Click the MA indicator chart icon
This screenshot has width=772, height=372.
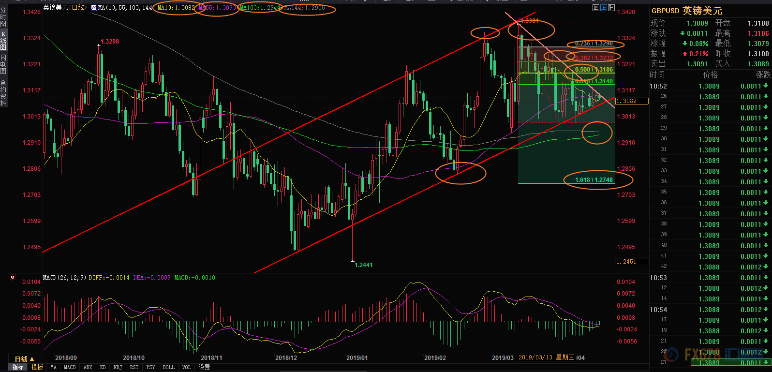point(94,8)
